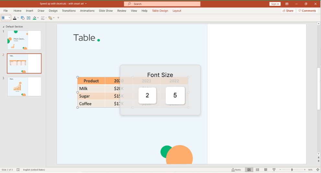Click the Sugar cell in table

point(91,96)
